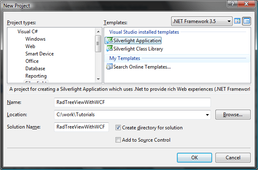
Task: Switch templates to large icons view
Action: [x=238, y=21]
